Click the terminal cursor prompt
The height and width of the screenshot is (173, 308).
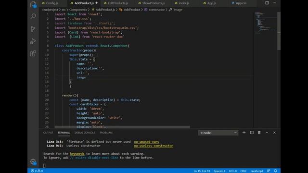pos(44,166)
